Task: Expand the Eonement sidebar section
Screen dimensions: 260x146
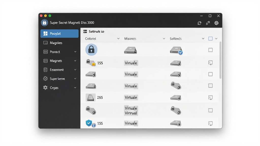Action: tap(75, 70)
